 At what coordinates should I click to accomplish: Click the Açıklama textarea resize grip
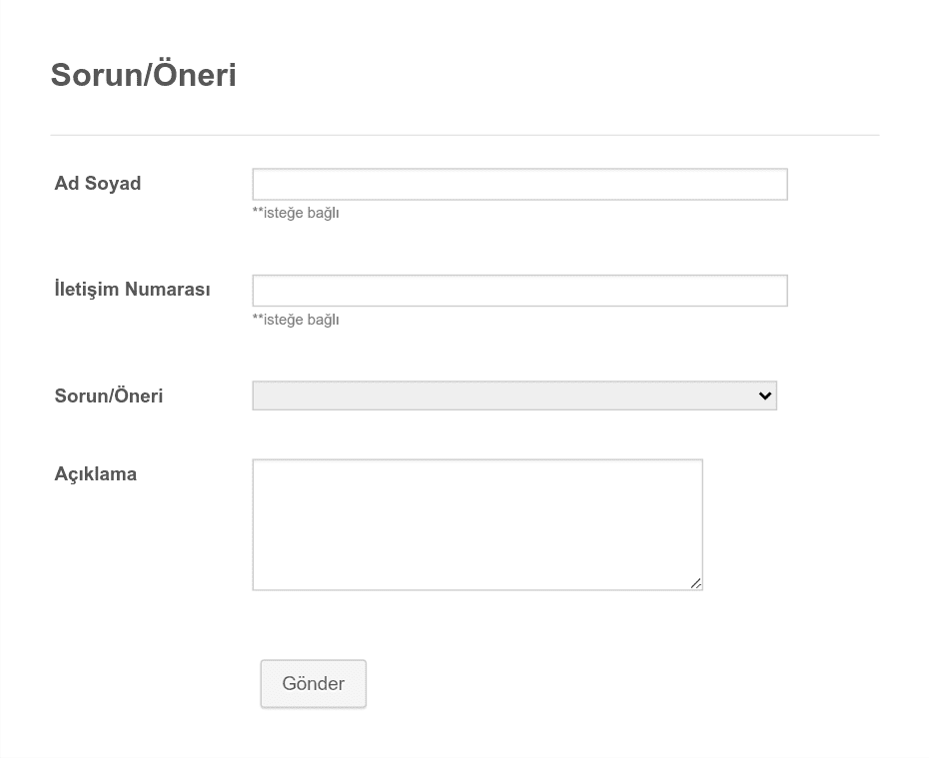pyautogui.click(x=696, y=584)
